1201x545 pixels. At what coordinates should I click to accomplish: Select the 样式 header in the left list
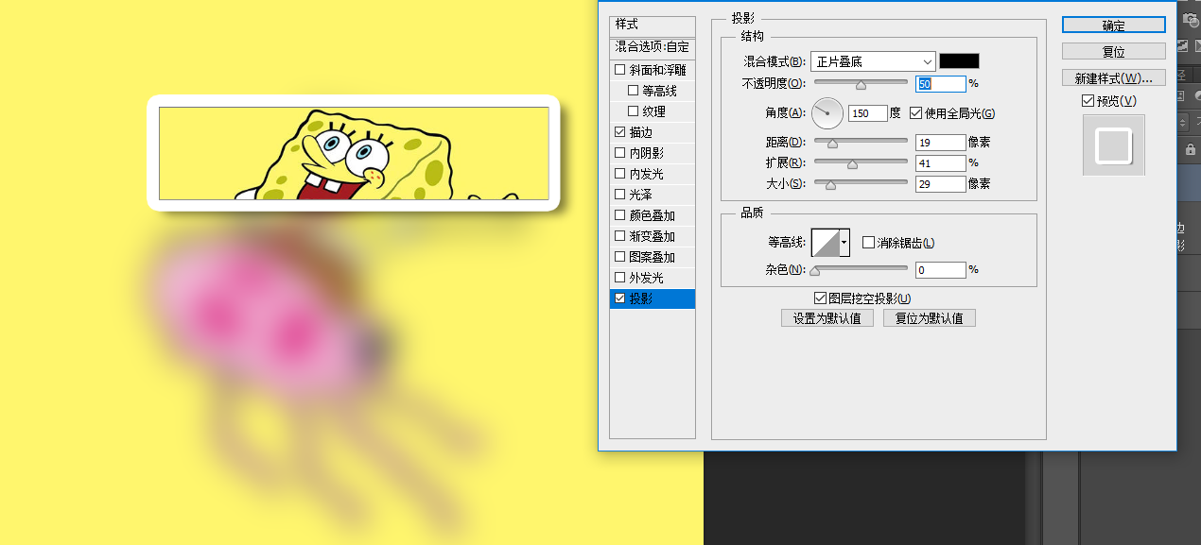[653, 25]
